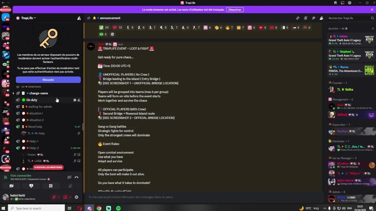
Task: Toggle the muted microphone button
Action: (x=54, y=197)
